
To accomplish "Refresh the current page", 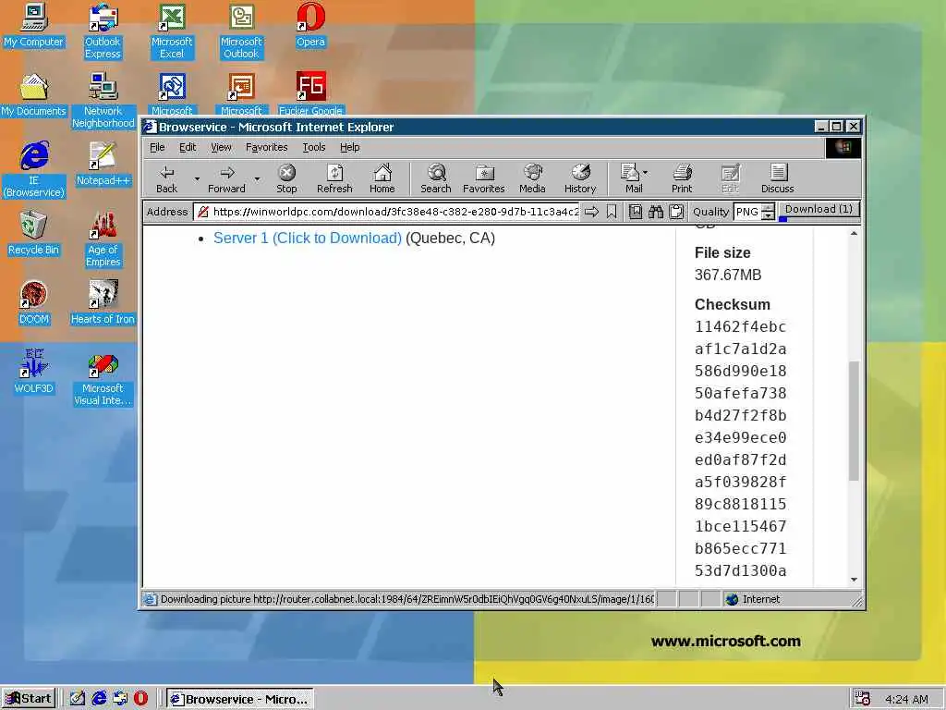I will coord(334,179).
